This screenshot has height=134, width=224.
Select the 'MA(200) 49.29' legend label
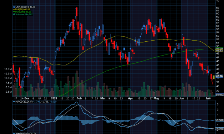[23, 12]
